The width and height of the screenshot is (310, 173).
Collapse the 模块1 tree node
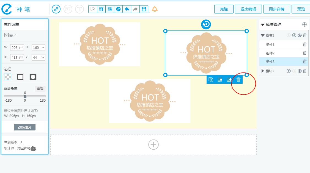pyautogui.click(x=263, y=35)
